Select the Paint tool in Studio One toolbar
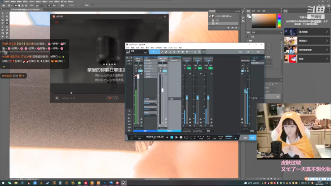 [x=170, y=52]
